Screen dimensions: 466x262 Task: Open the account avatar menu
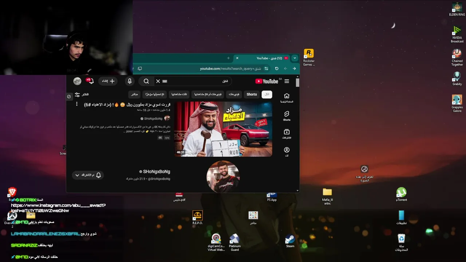tap(77, 81)
